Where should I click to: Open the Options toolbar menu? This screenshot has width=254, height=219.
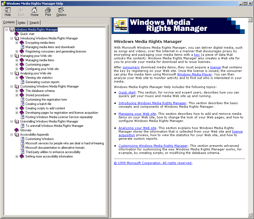point(61,12)
